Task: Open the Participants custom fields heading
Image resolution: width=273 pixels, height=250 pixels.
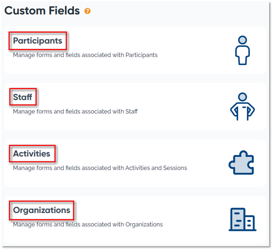Action: (x=38, y=41)
